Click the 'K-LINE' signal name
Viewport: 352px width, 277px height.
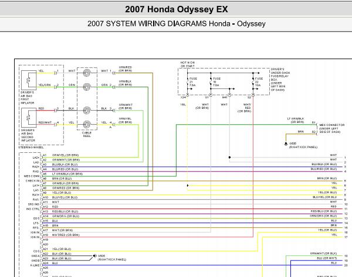click(35, 265)
